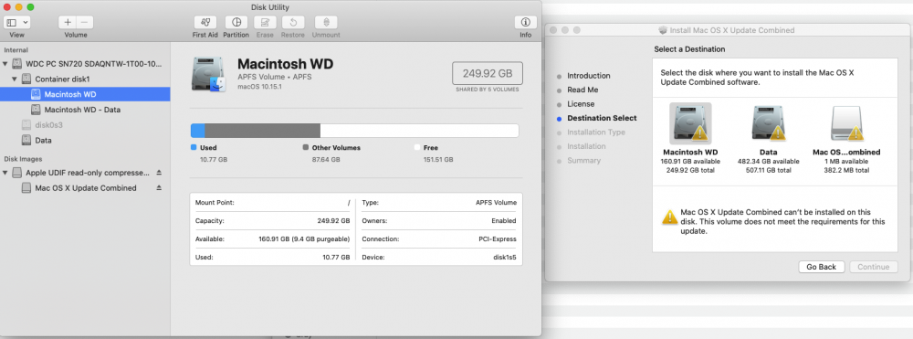Click the 249.92 GB capacity box
913x339 pixels.
[x=488, y=73]
